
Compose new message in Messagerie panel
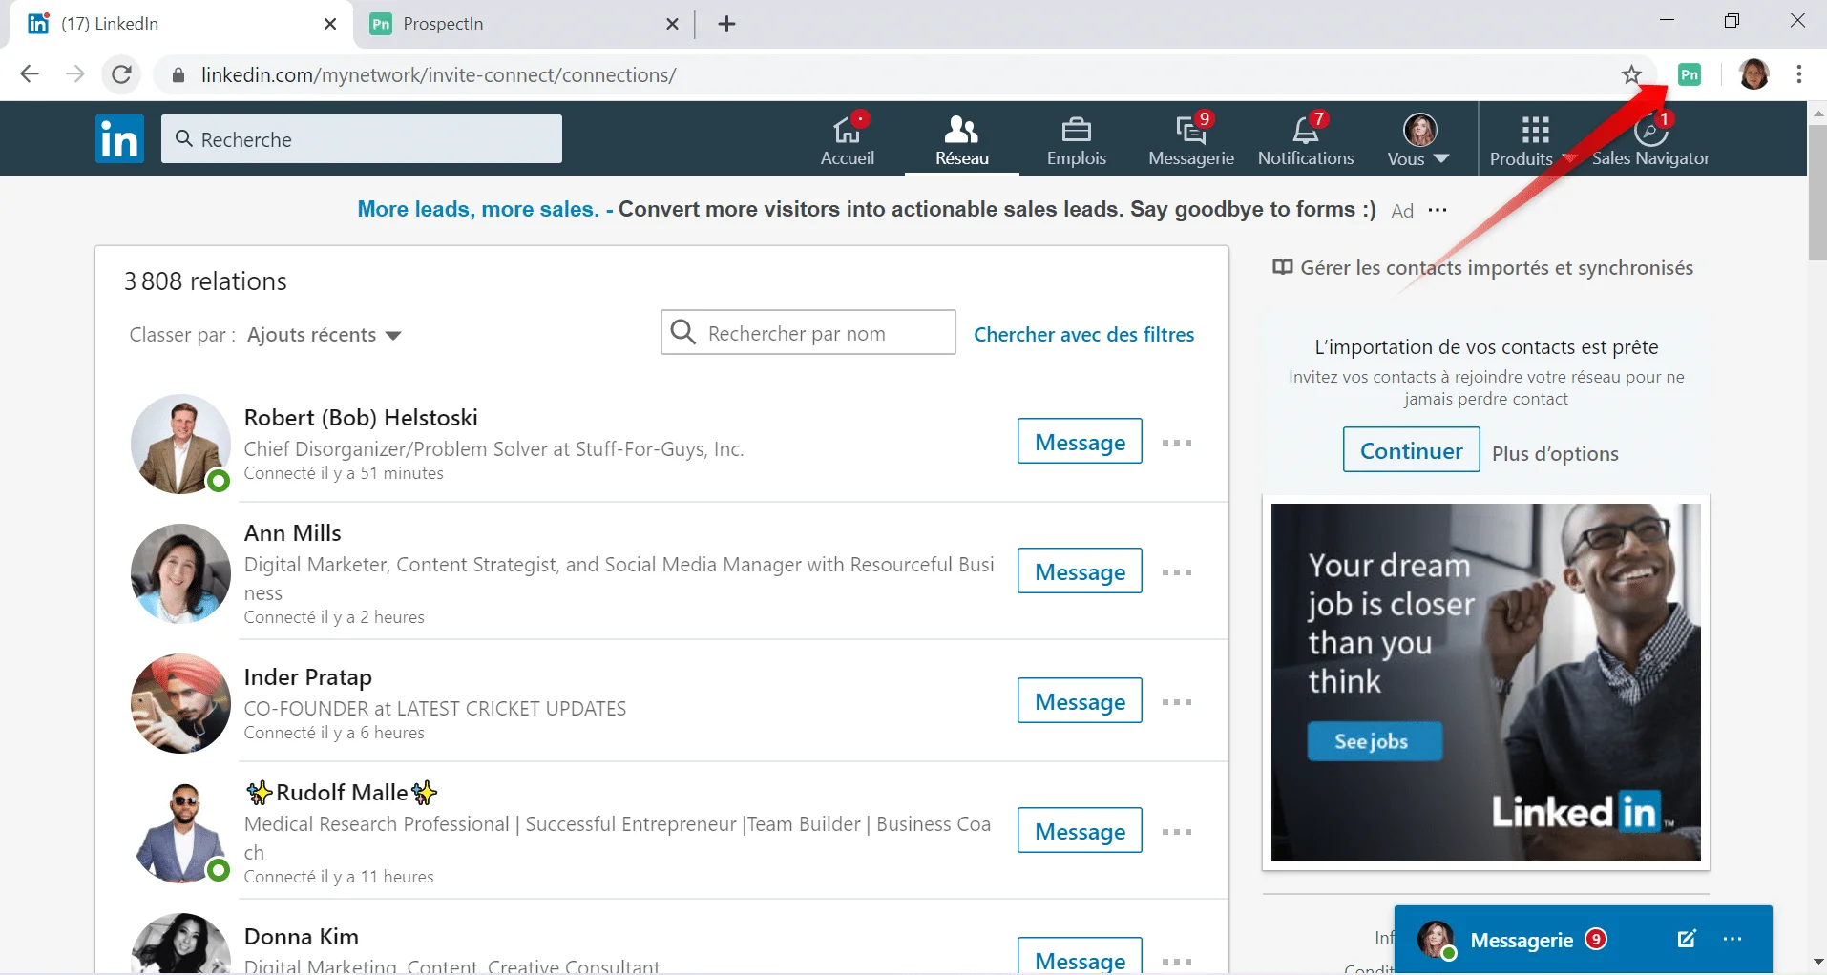pyautogui.click(x=1687, y=940)
